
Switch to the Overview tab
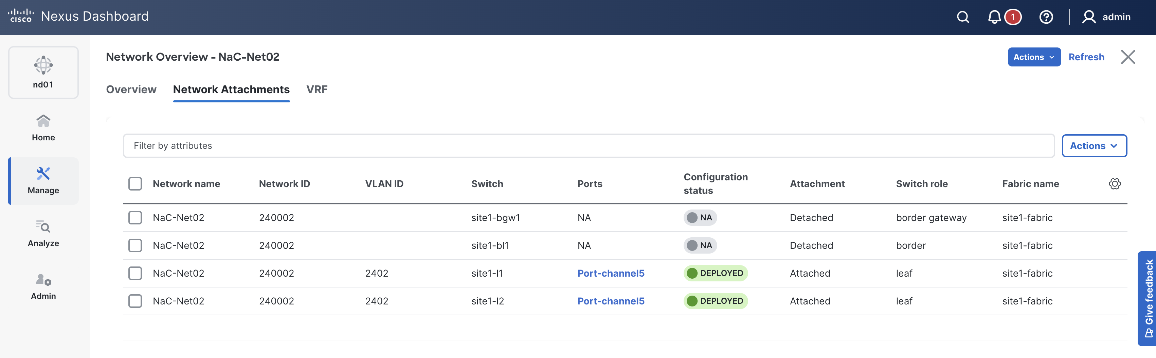(131, 89)
